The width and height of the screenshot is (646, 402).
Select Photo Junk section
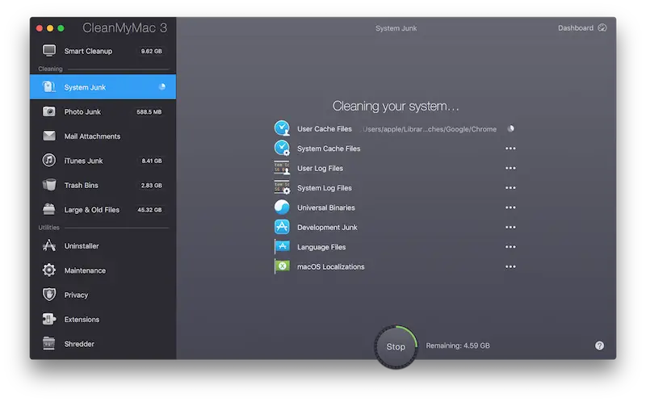click(103, 111)
